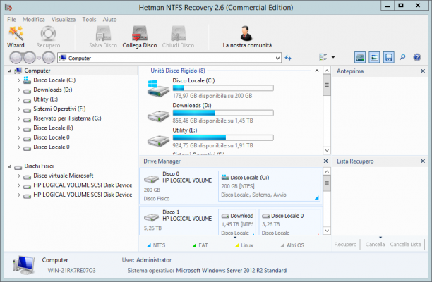Open the File menu
Viewport: 432px width, 282px height.
(11, 20)
